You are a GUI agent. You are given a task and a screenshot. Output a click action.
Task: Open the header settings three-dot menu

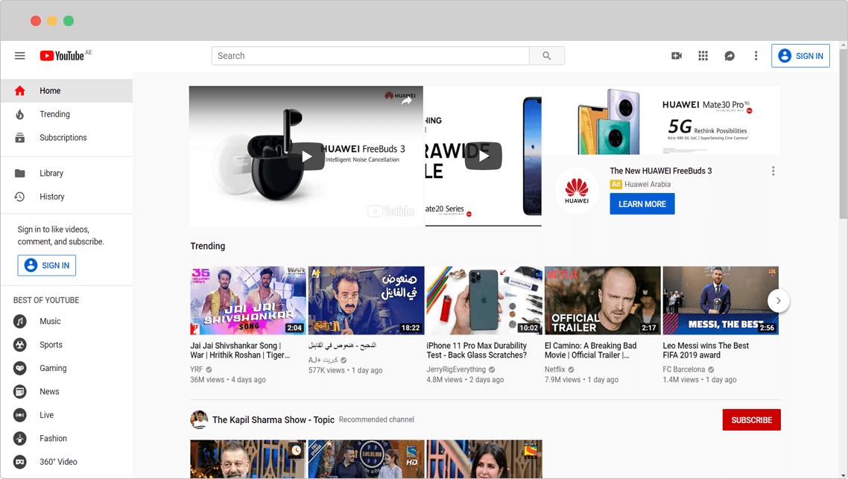point(756,56)
